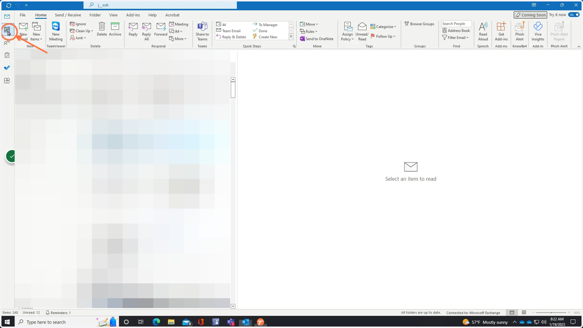
Task: Collapse the ribbon with the chevron
Action: pyautogui.click(x=579, y=47)
